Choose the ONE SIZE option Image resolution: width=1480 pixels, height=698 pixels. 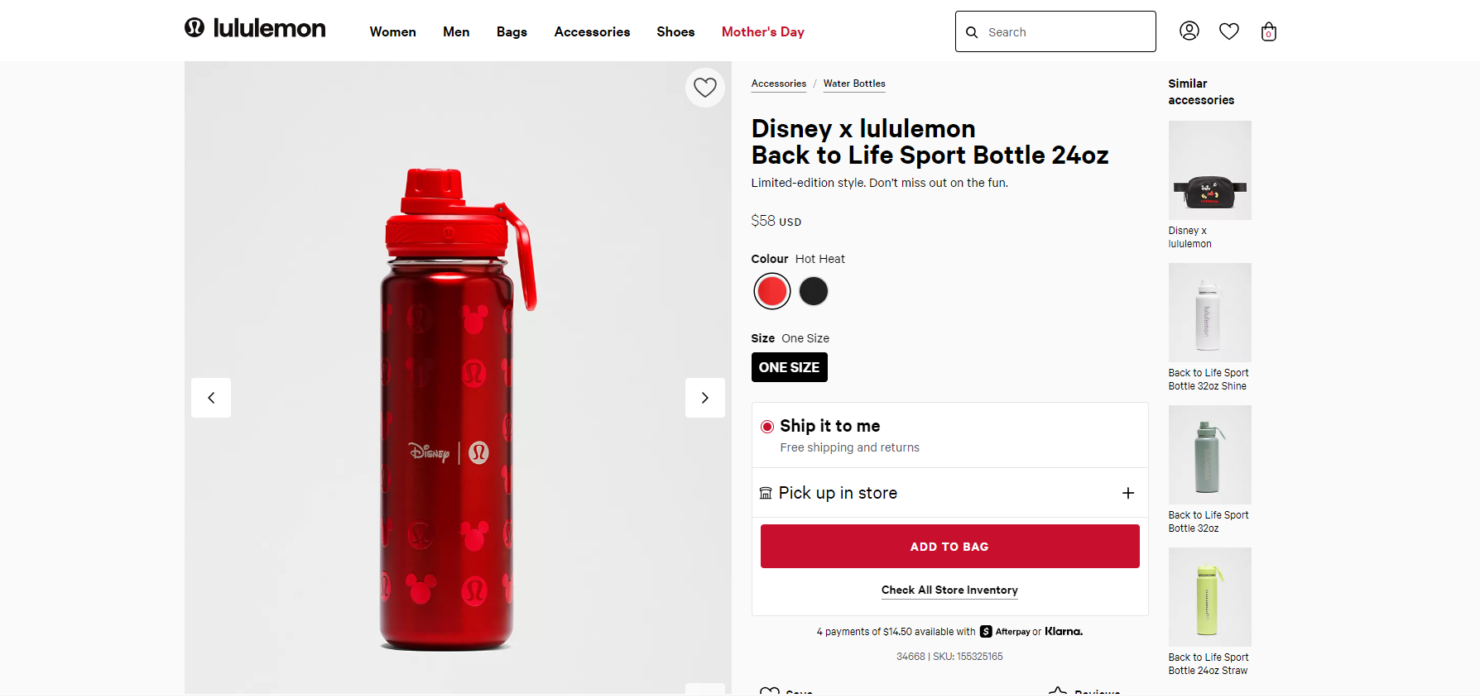point(789,367)
